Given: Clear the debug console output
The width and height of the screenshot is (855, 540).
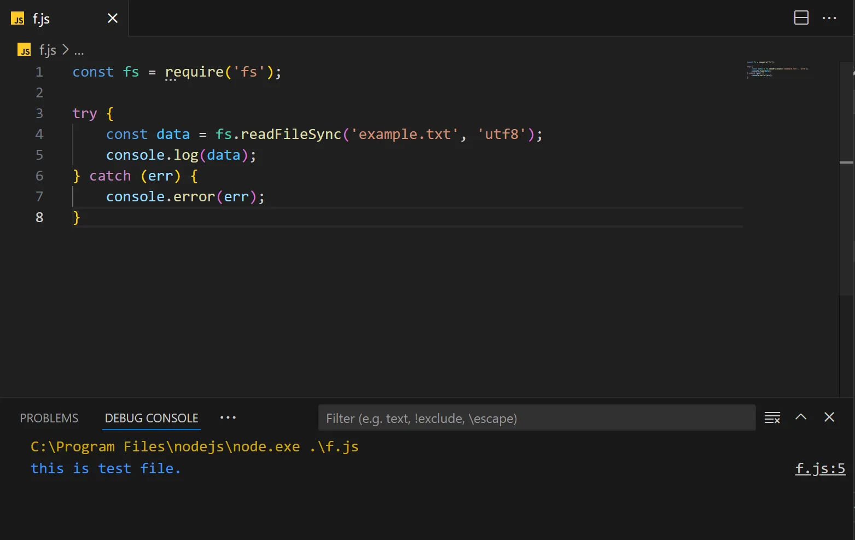Looking at the screenshot, I should click(772, 417).
